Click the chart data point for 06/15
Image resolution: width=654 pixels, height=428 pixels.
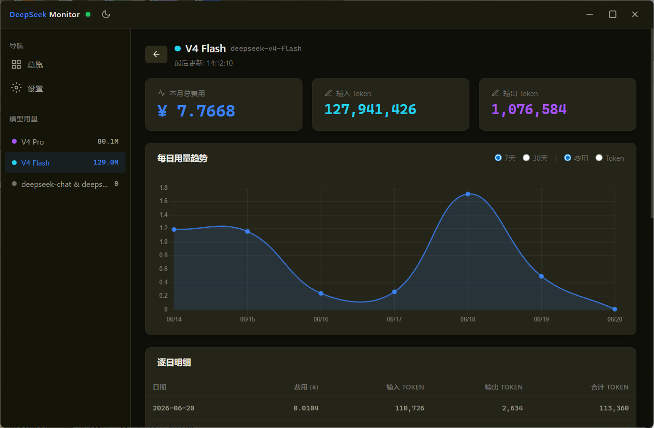coord(247,232)
